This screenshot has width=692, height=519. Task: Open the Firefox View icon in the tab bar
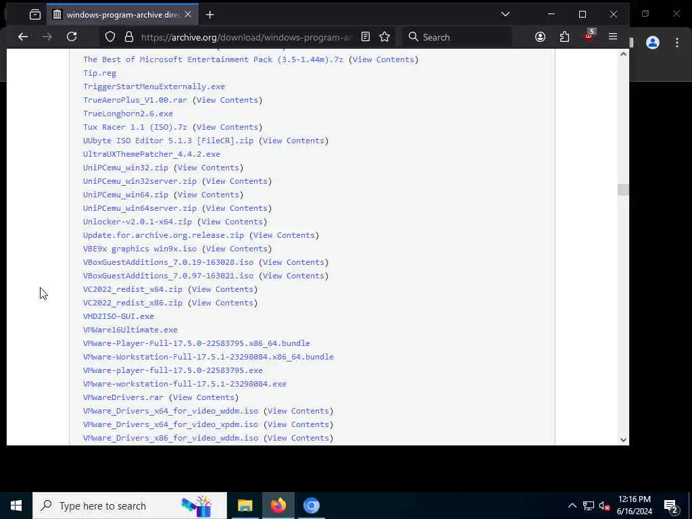tap(35, 15)
